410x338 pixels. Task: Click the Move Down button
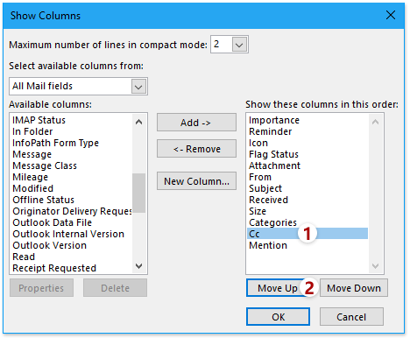point(354,288)
